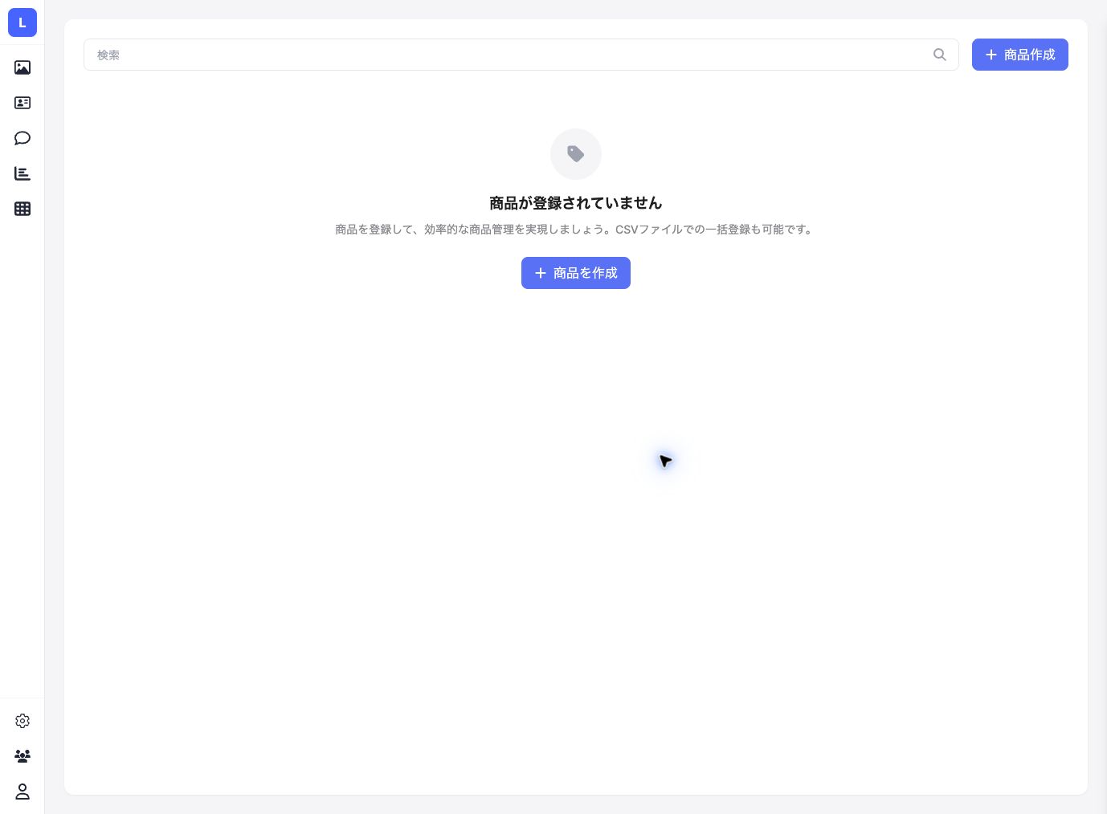This screenshot has width=1107, height=814.
Task: Open the L workspace logo
Action: pos(22,22)
